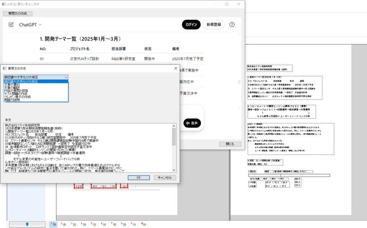Viewport: 367px width, 228px height.
Task: Click the AI校正/要約/見出し作成 window icon
Action: (x=4, y=4)
